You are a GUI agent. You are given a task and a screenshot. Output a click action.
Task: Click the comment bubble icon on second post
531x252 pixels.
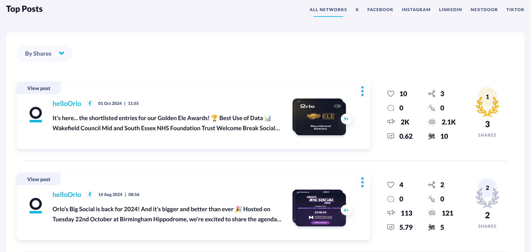click(391, 199)
